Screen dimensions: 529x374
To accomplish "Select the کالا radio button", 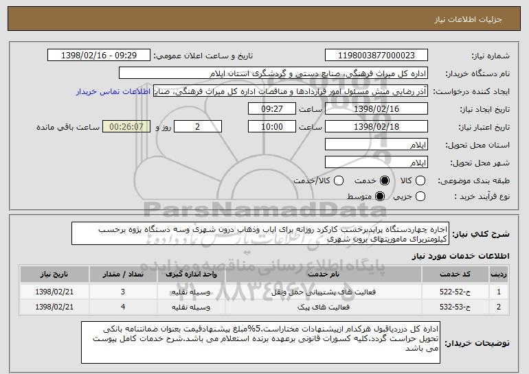I will point(420,180).
